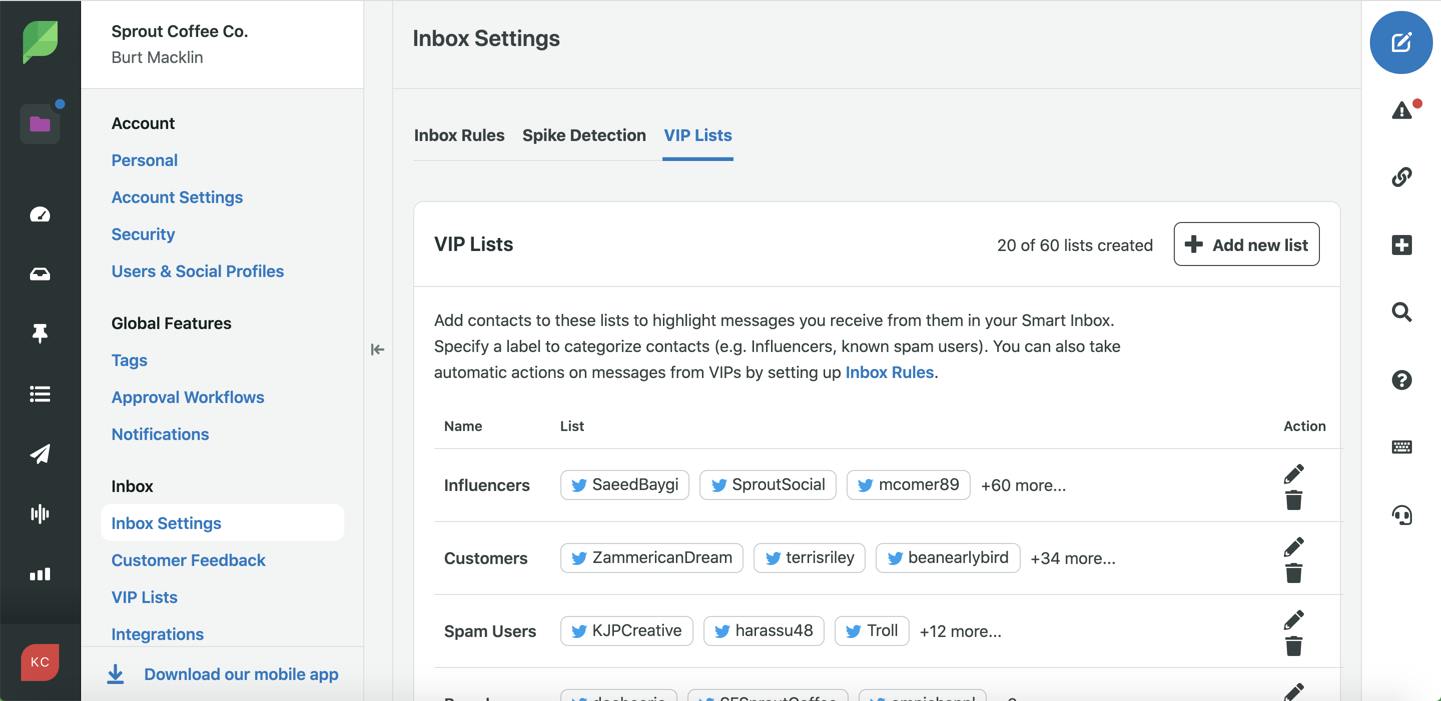Open the headset support icon
This screenshot has width=1441, height=701.
pyautogui.click(x=1401, y=515)
